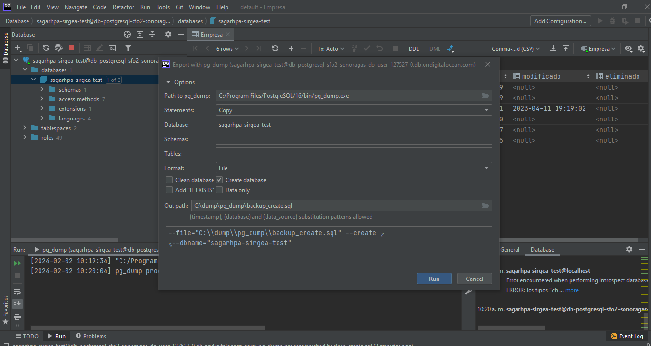Click the compare data arrows icon
The width and height of the screenshot is (651, 346).
pyautogui.click(x=450, y=49)
